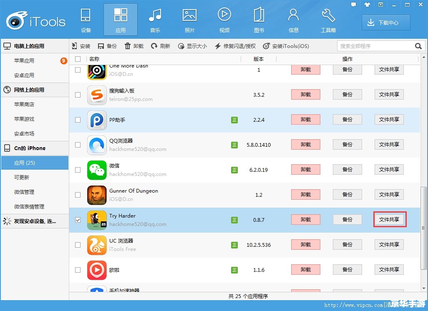The image size is (428, 311).
Task: Check the One More Dash checkbox
Action: 78,70
